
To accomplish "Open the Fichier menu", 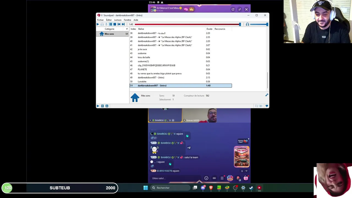I will click(100, 20).
